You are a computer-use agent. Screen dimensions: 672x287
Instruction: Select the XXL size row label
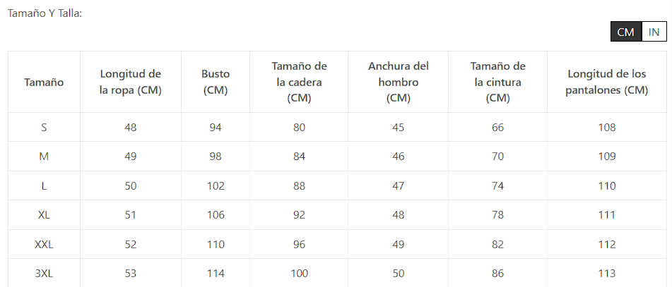point(44,245)
